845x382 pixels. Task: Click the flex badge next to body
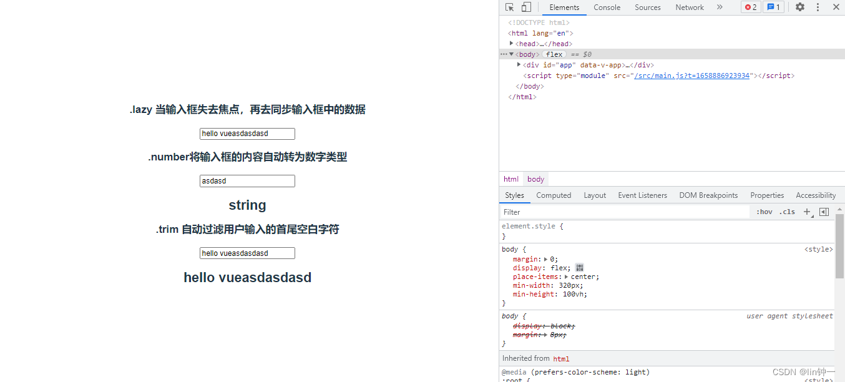(554, 54)
